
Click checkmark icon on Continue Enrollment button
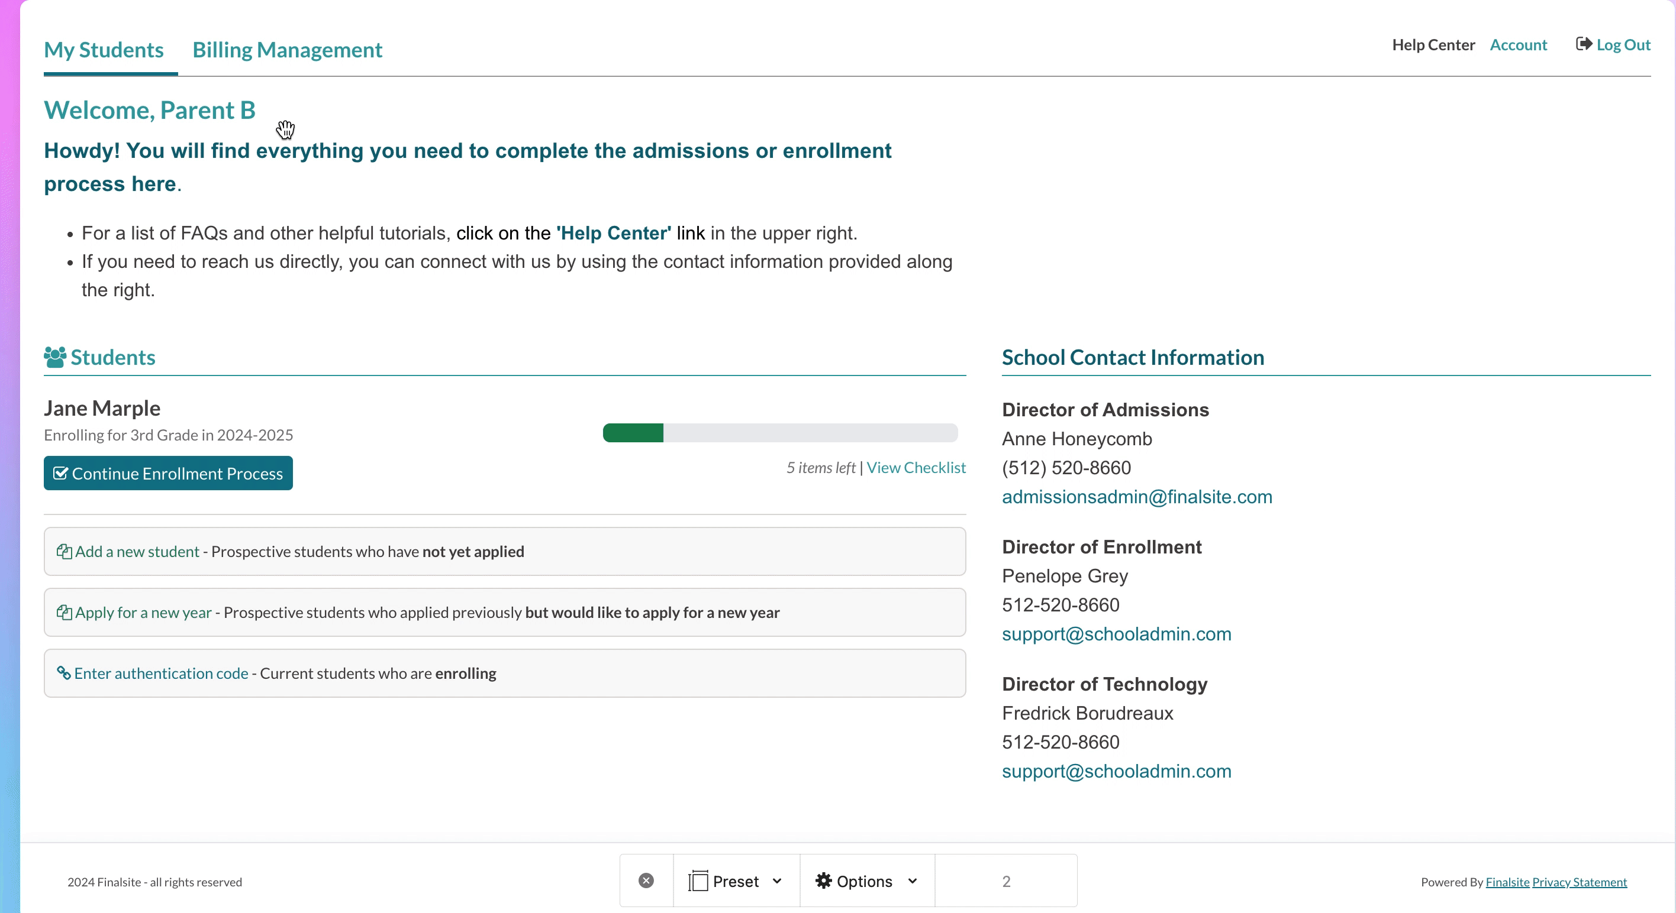[60, 474]
